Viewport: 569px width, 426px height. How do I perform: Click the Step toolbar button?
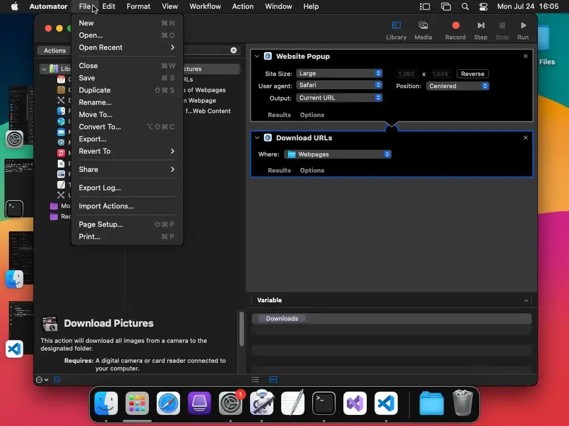click(x=481, y=31)
